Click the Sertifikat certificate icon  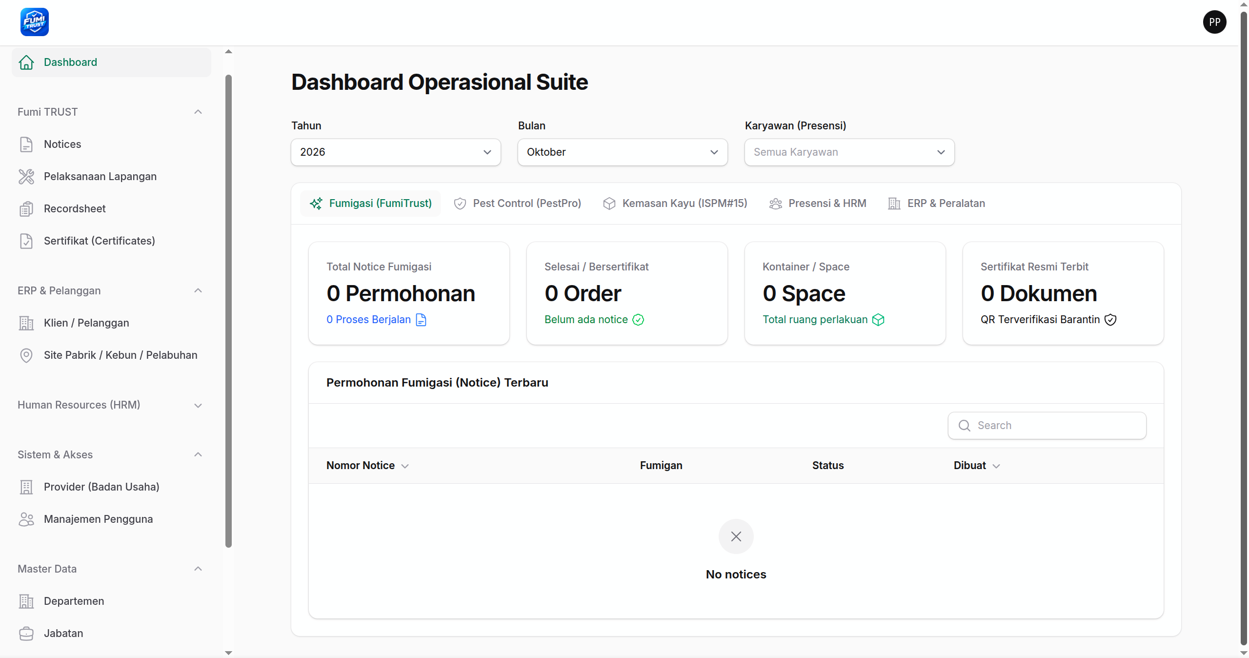(26, 241)
